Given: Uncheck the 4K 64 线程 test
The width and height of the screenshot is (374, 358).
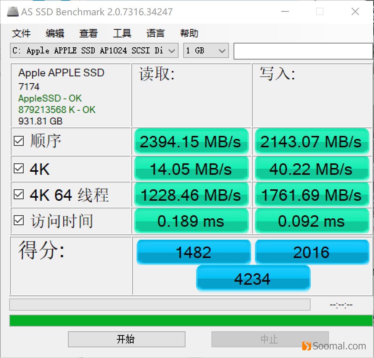Looking at the screenshot, I should pyautogui.click(x=18, y=195).
